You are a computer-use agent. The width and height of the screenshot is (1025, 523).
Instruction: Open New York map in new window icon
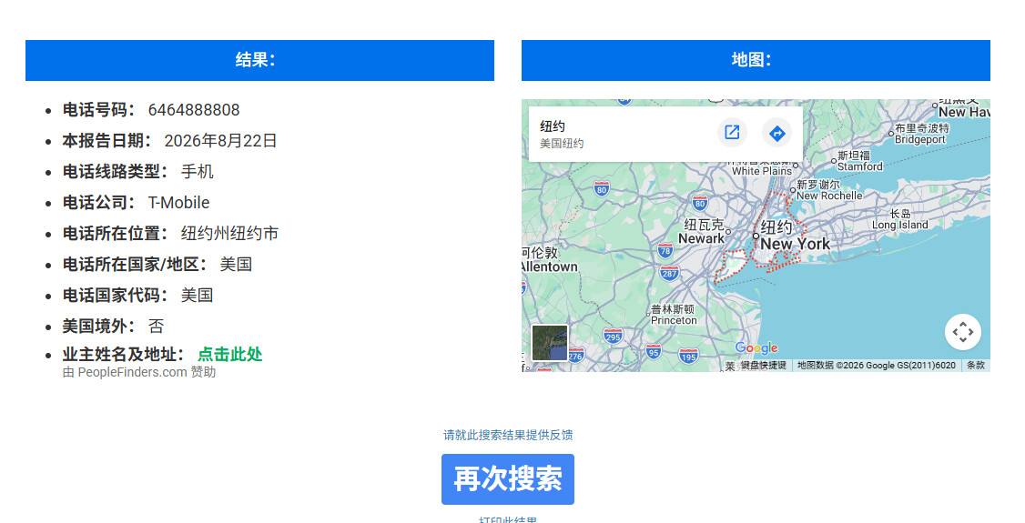[732, 133]
